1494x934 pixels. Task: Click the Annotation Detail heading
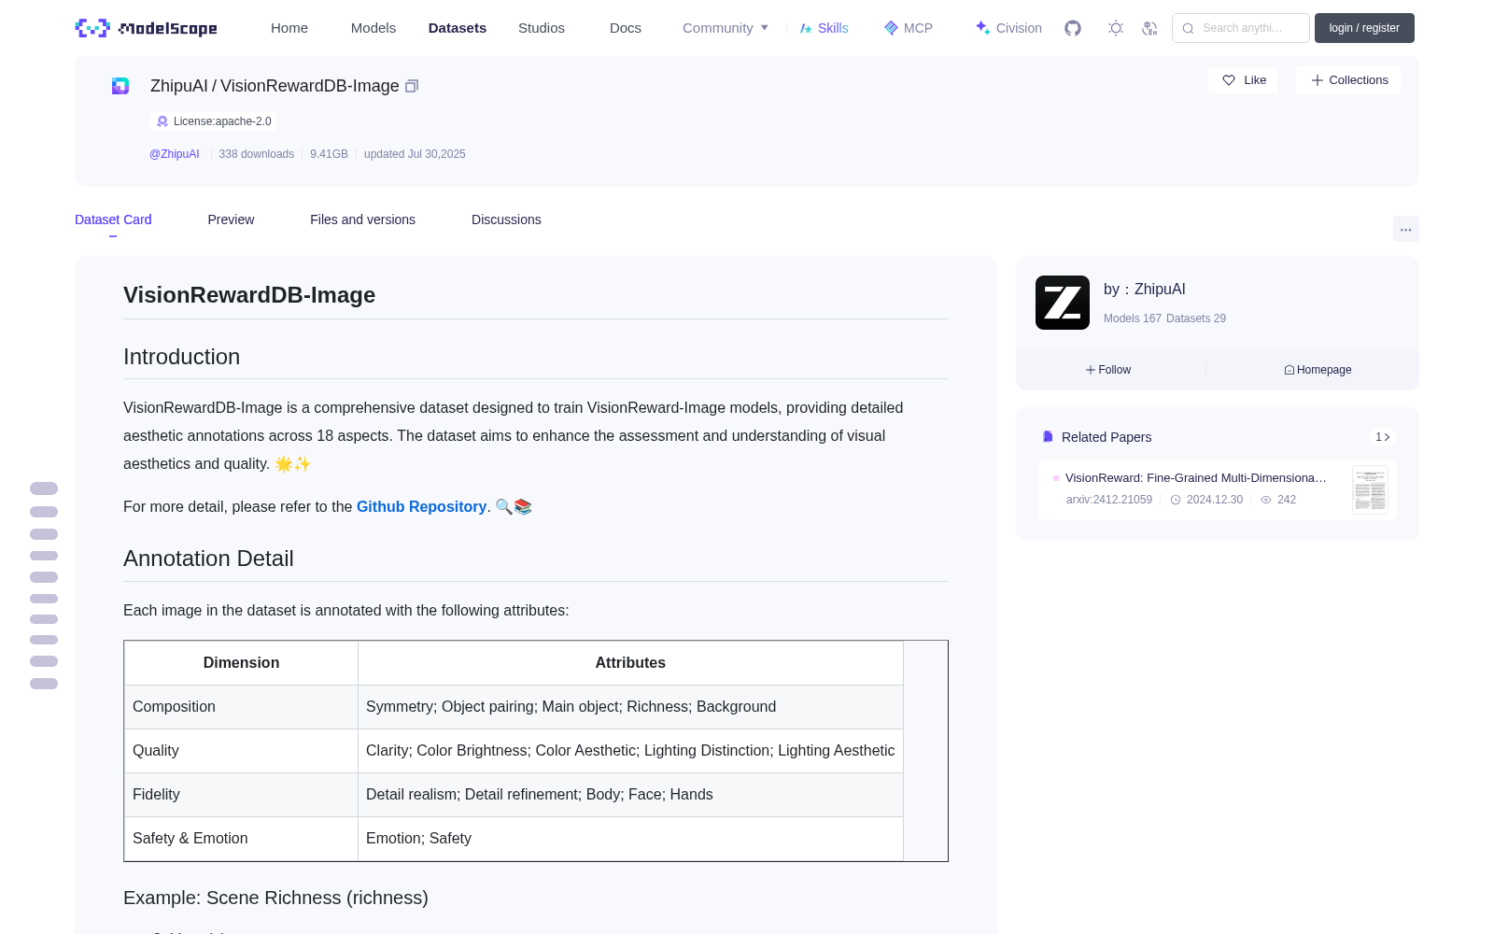pyautogui.click(x=208, y=559)
